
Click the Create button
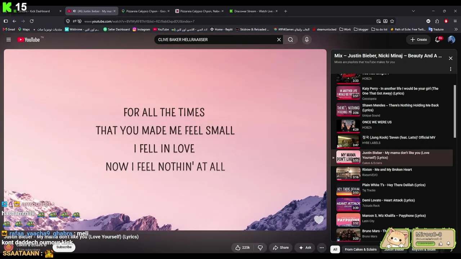click(x=419, y=40)
